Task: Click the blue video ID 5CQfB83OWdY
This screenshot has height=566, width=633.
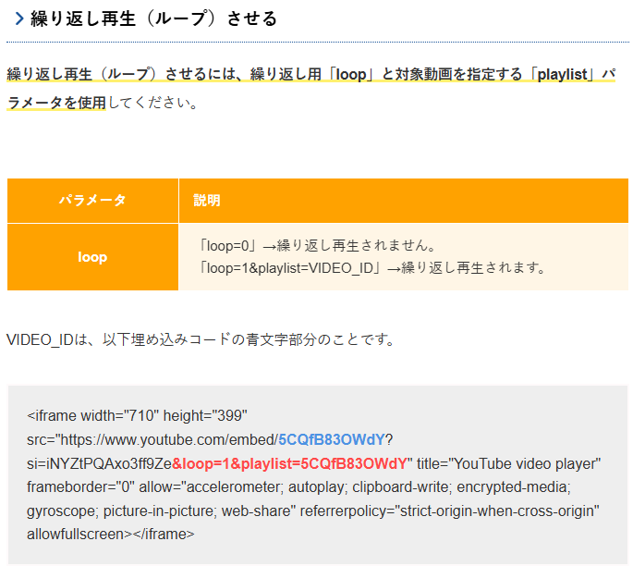Action: (332, 439)
